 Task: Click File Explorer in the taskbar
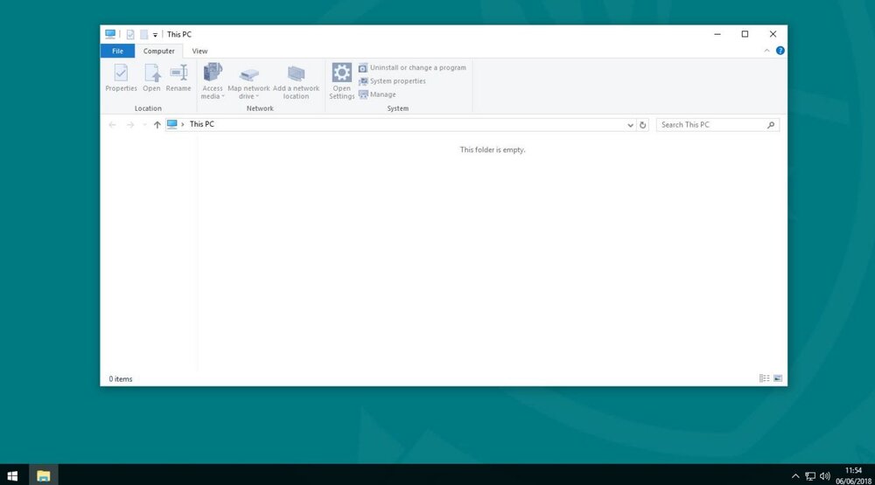click(43, 475)
